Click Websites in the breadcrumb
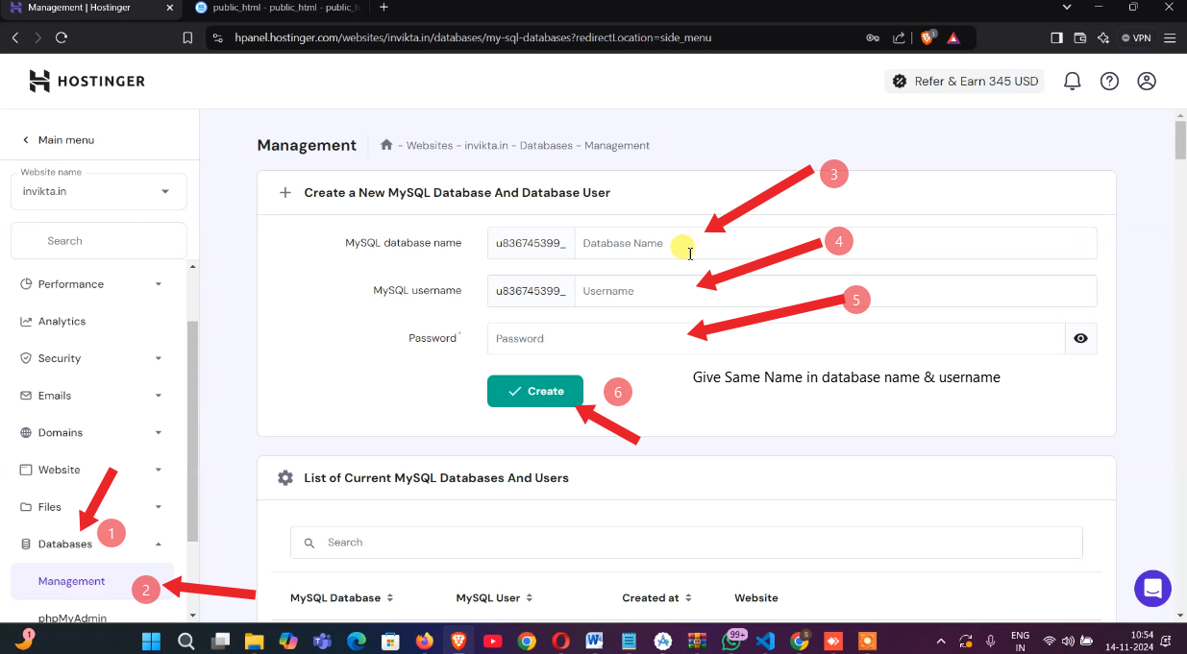The width and height of the screenshot is (1187, 654). click(430, 145)
